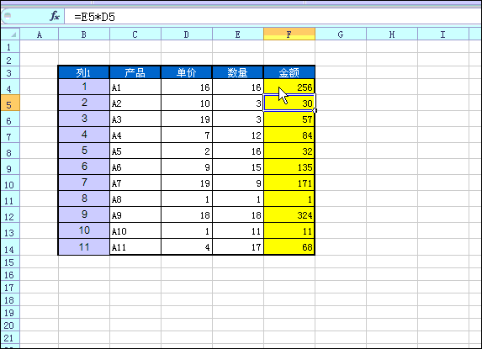Viewport: 482px width, 349px height.
Task: Select column B header
Action: (84, 34)
